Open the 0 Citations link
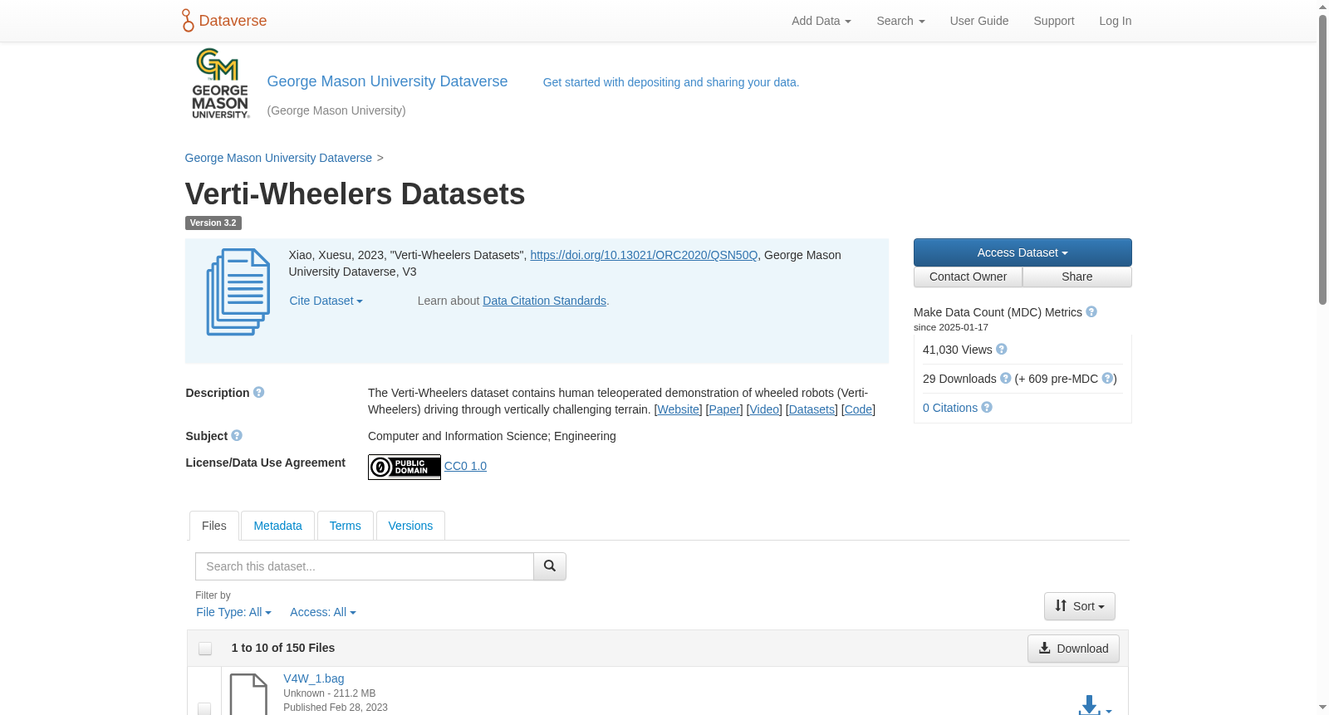 950,408
